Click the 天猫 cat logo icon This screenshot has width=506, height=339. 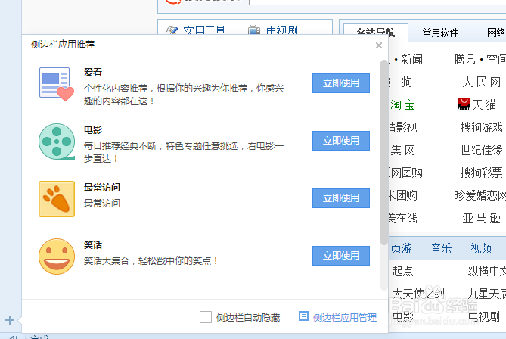(x=464, y=104)
